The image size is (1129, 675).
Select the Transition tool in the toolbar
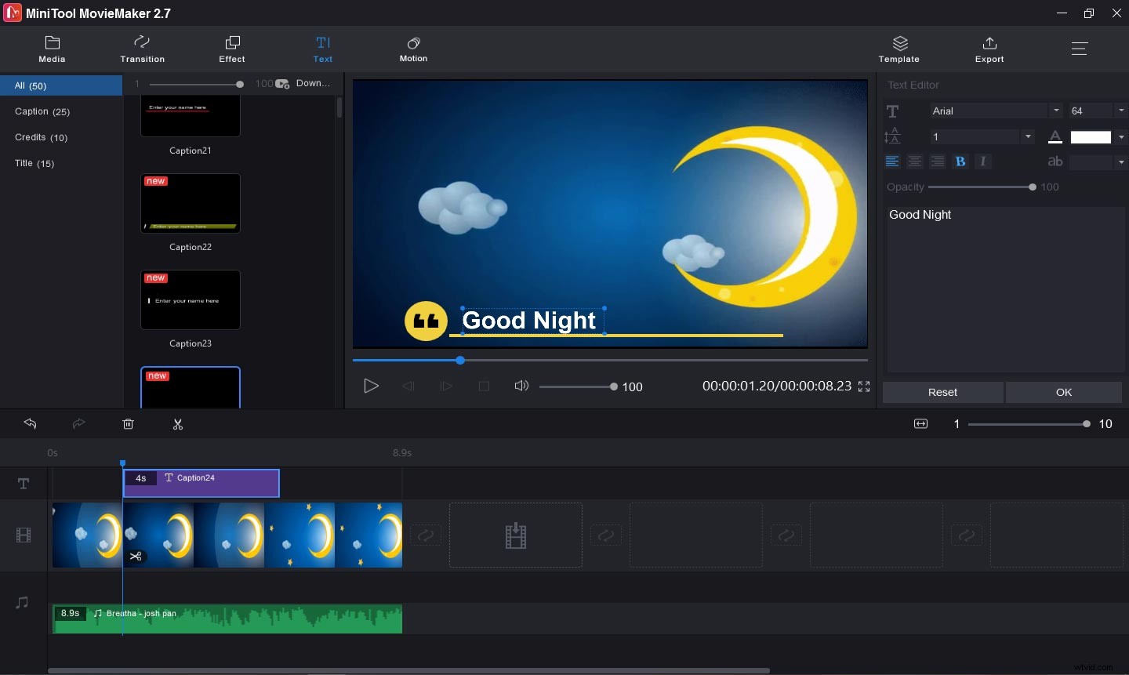pyautogui.click(x=142, y=49)
